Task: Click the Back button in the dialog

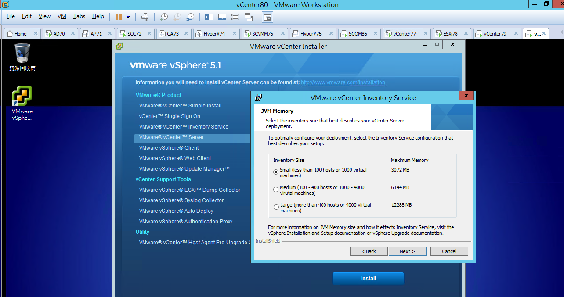Action: (369, 251)
